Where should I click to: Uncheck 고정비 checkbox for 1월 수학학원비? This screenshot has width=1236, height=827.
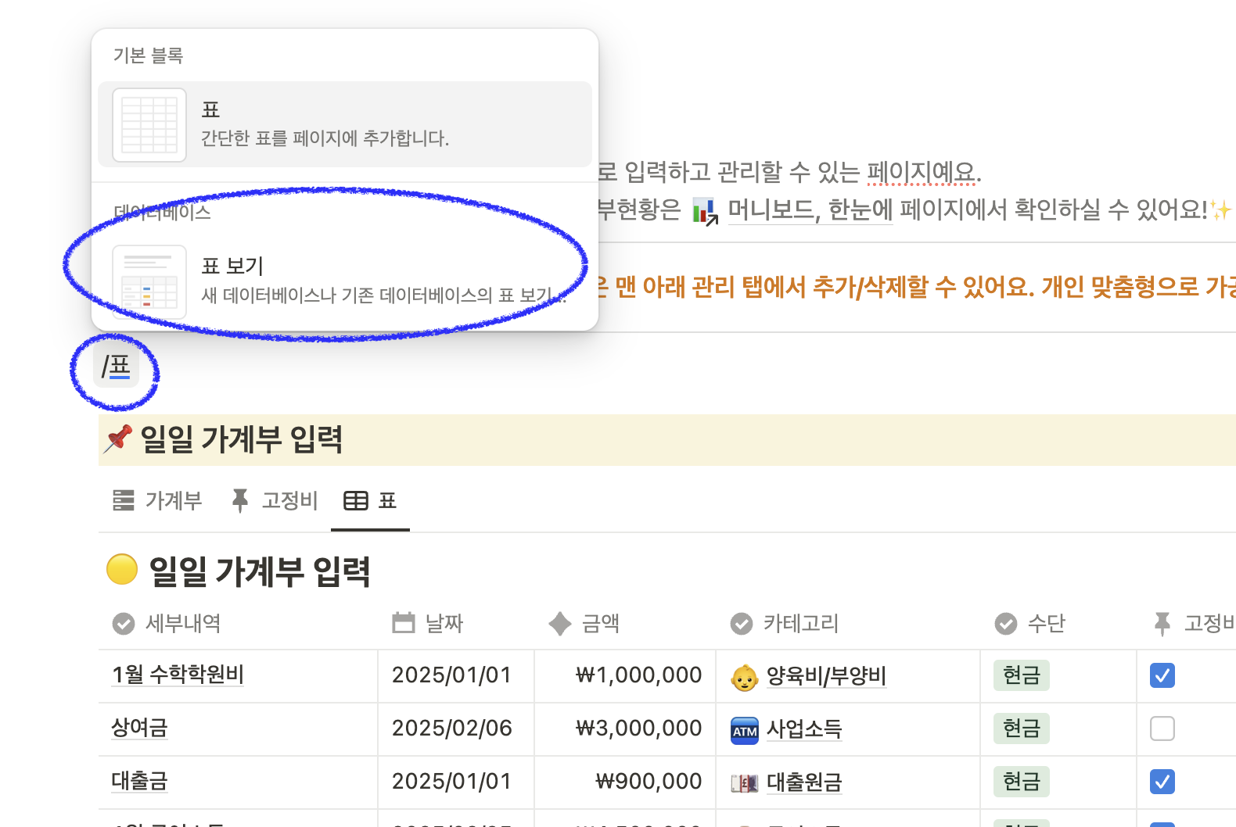click(1162, 675)
